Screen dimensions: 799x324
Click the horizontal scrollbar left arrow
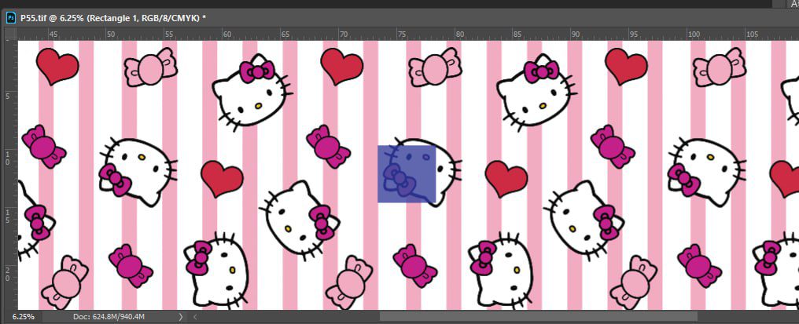pyautogui.click(x=195, y=316)
